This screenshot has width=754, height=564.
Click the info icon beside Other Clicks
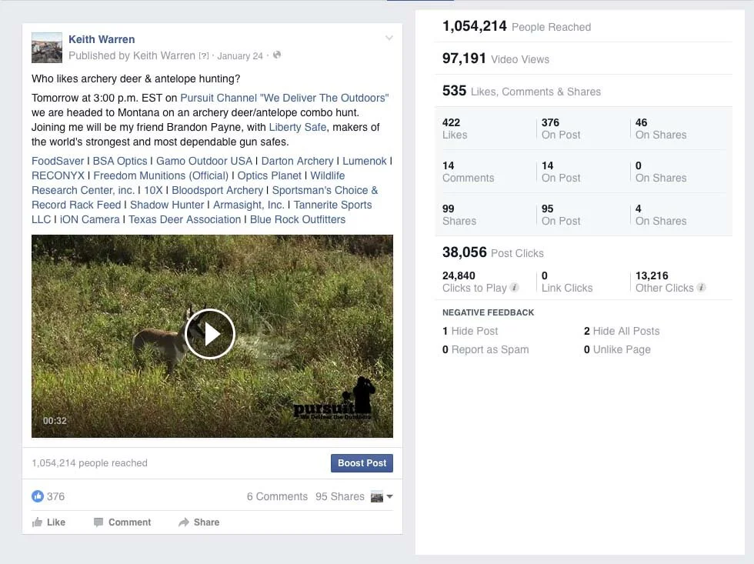coord(701,288)
